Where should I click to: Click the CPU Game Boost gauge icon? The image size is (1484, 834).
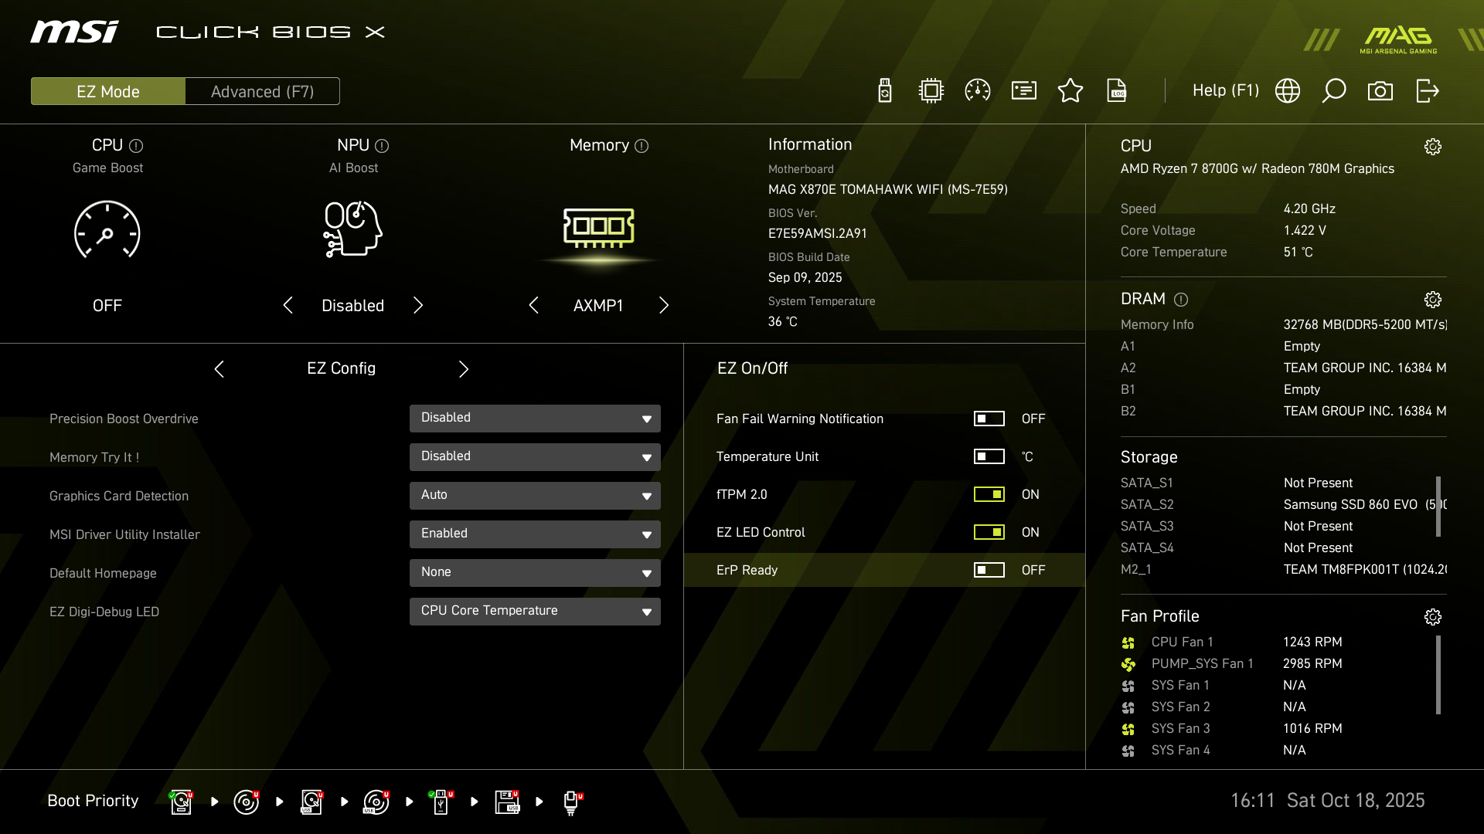107,230
